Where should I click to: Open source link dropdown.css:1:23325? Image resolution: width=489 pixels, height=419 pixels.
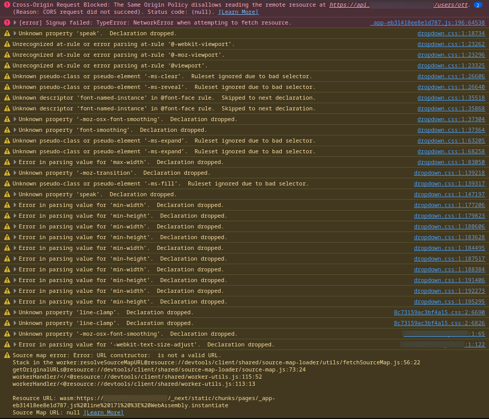(451, 65)
